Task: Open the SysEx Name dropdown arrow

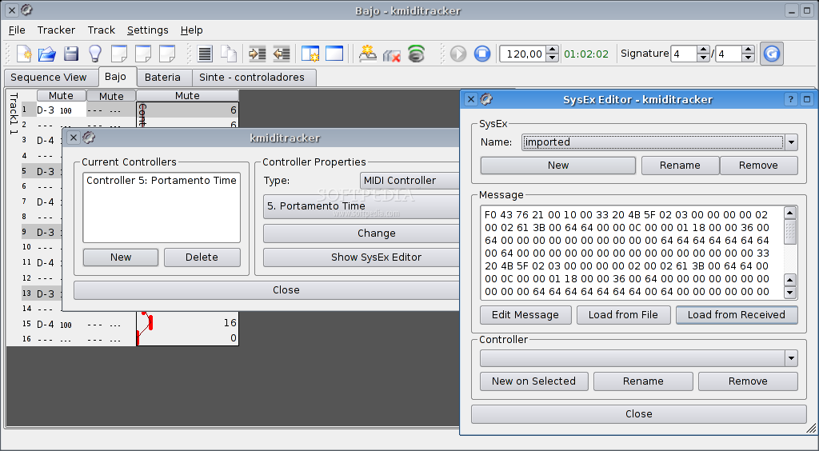Action: 791,142
